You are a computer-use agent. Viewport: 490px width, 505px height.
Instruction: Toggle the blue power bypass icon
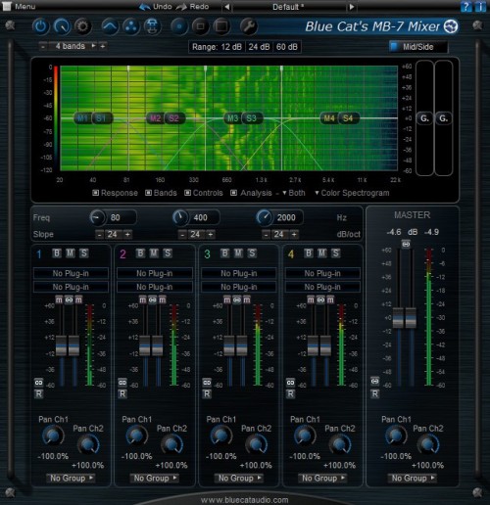[x=40, y=26]
